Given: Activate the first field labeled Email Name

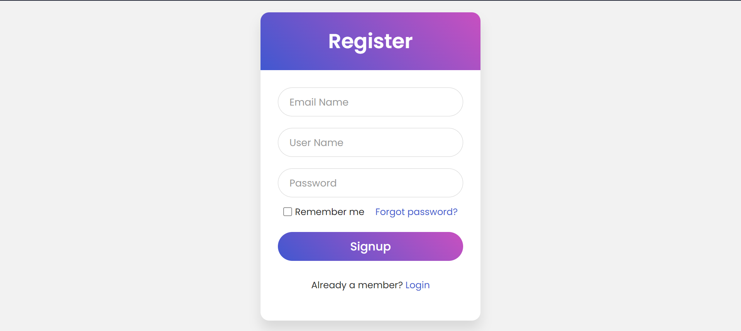Looking at the screenshot, I should [x=370, y=102].
